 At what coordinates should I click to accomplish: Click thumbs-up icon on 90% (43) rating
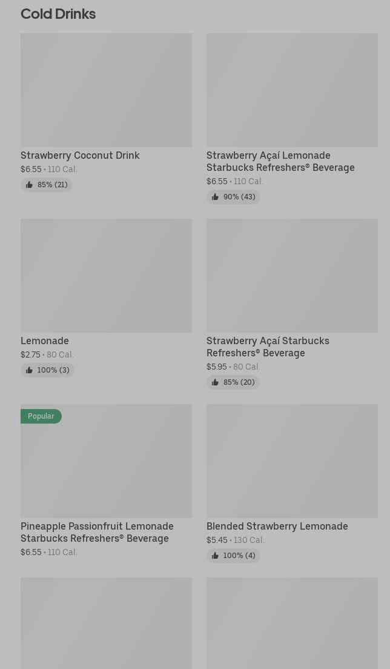click(x=215, y=197)
